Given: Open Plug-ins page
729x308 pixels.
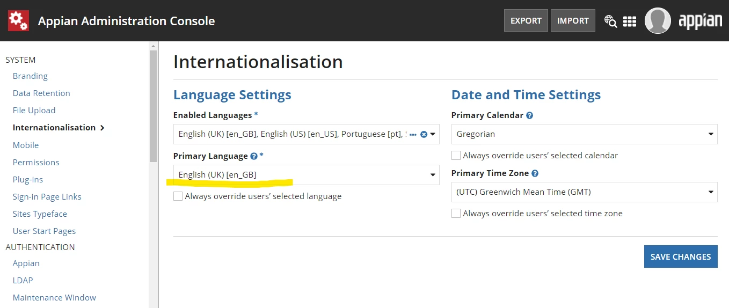Looking at the screenshot, I should 28,180.
